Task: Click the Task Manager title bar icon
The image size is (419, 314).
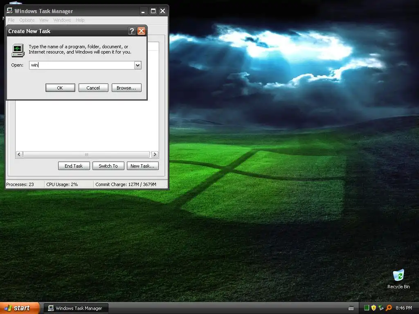Action: tap(10, 11)
